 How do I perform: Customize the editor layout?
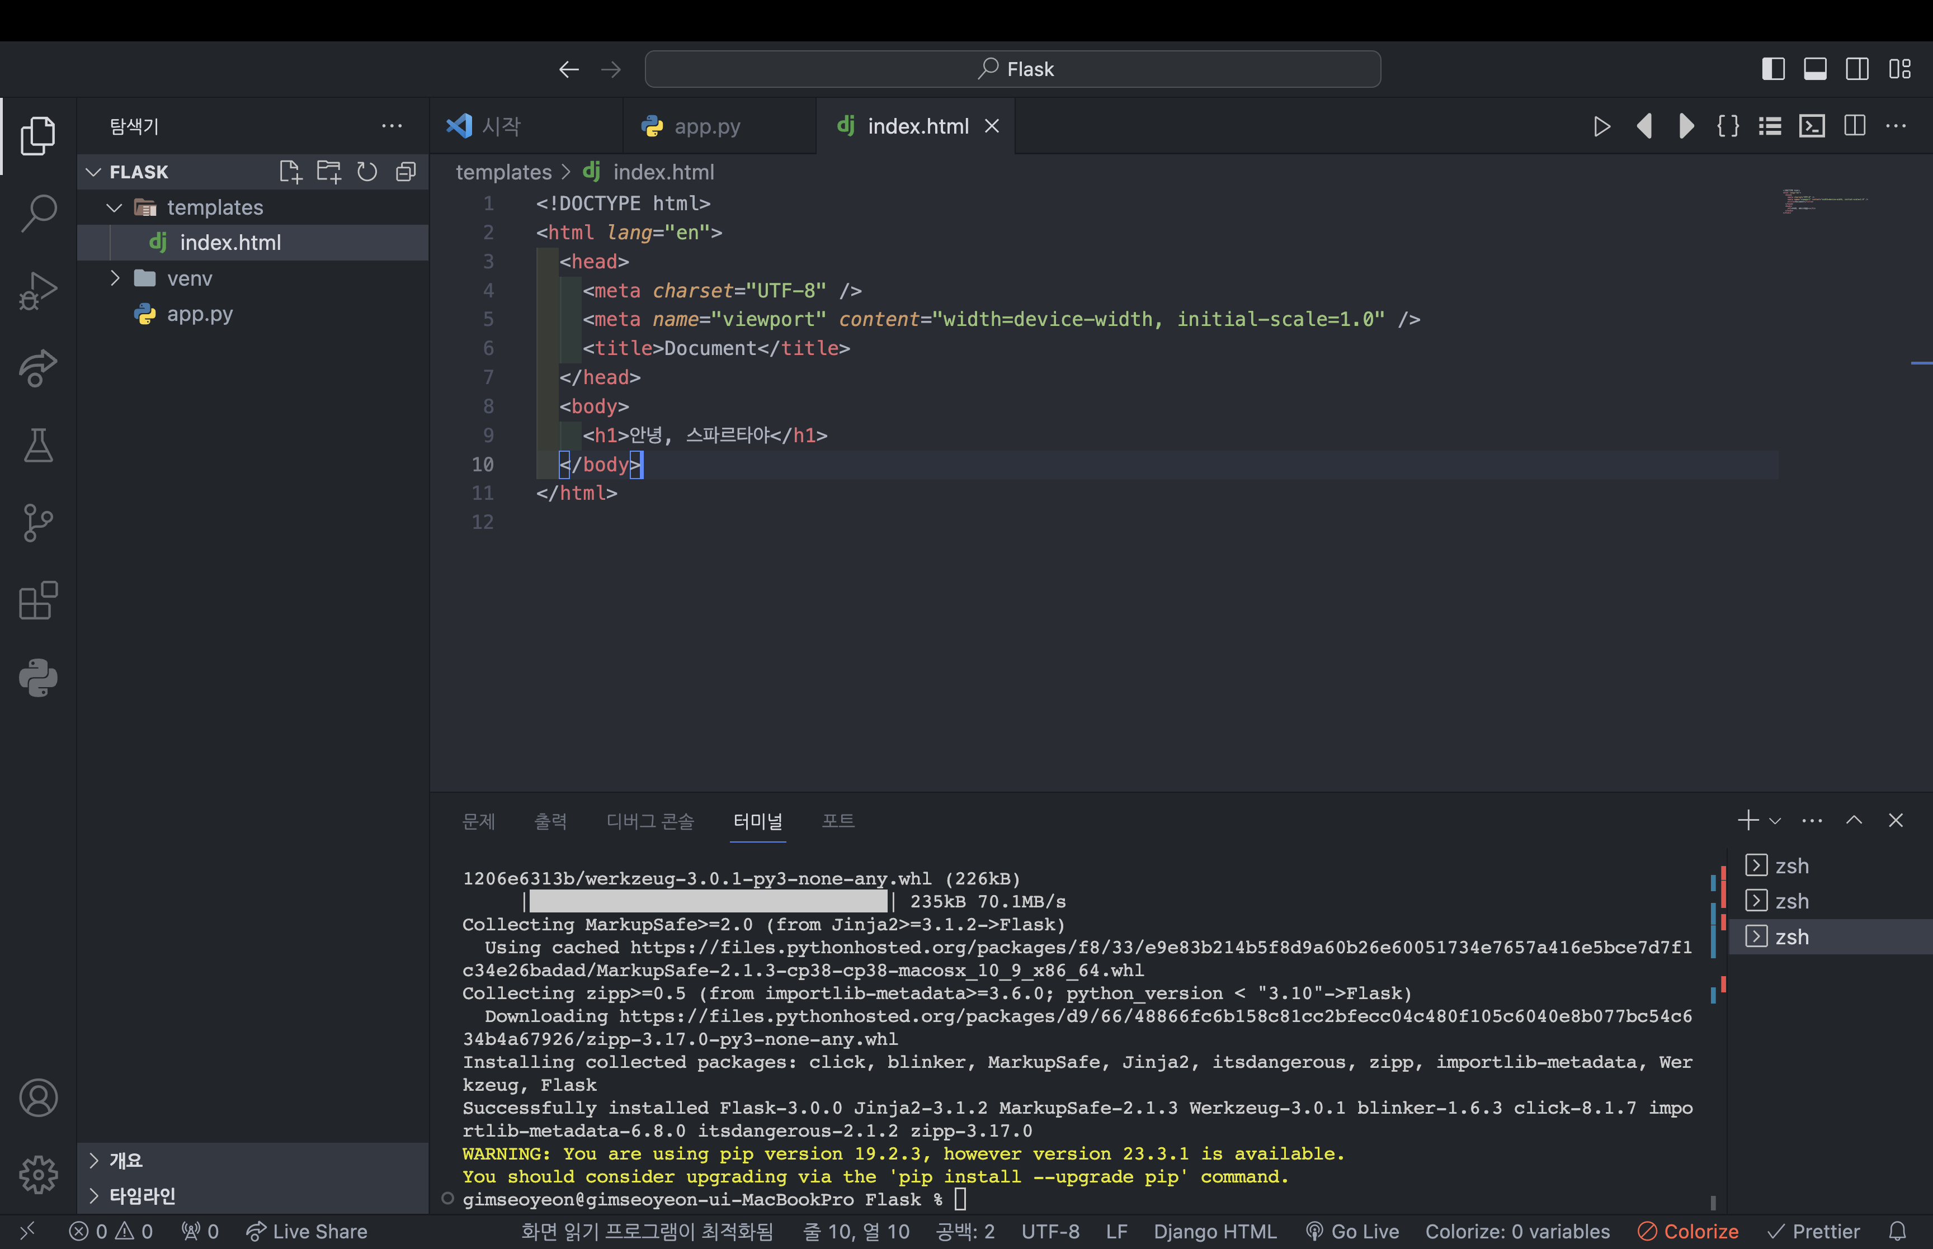(1900, 69)
